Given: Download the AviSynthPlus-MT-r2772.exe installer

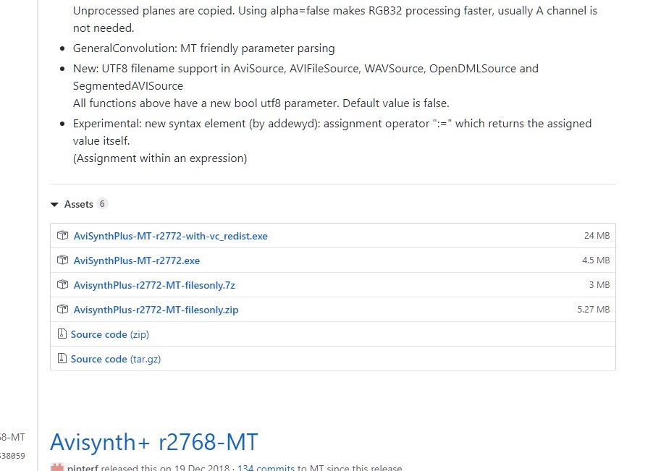Looking at the screenshot, I should point(136,260).
